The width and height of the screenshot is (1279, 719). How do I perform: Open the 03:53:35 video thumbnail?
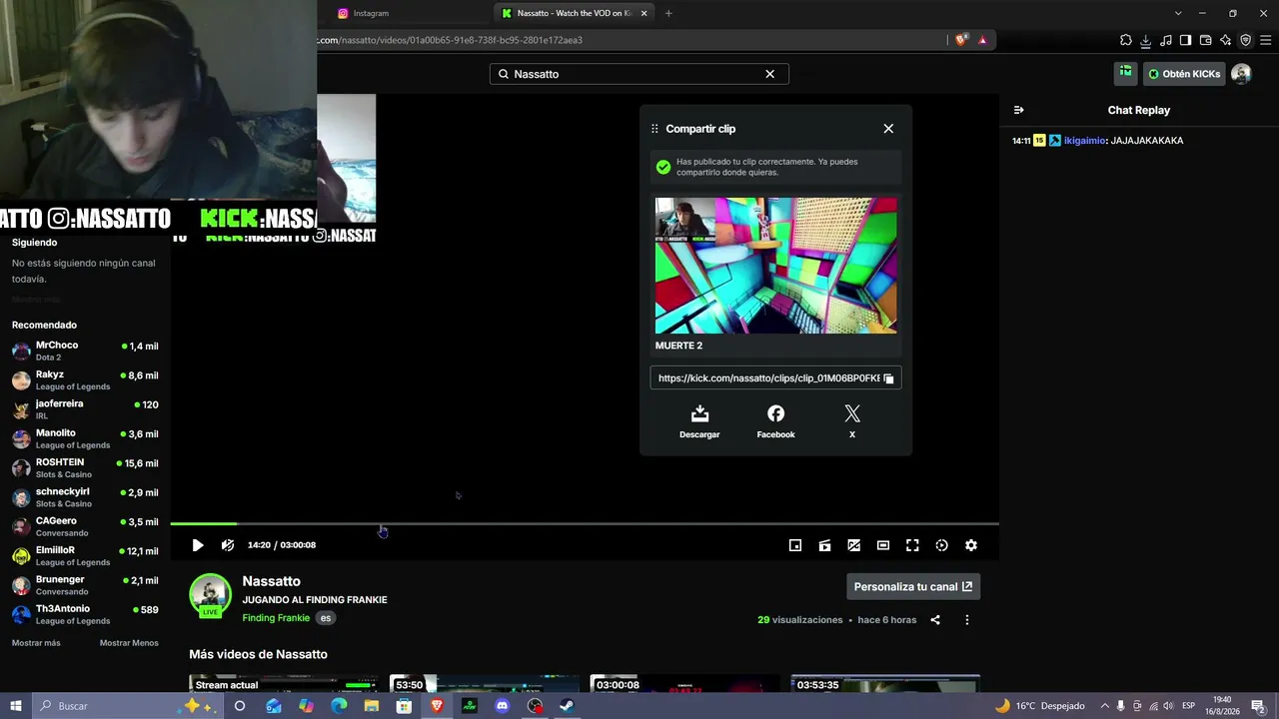pos(885,684)
